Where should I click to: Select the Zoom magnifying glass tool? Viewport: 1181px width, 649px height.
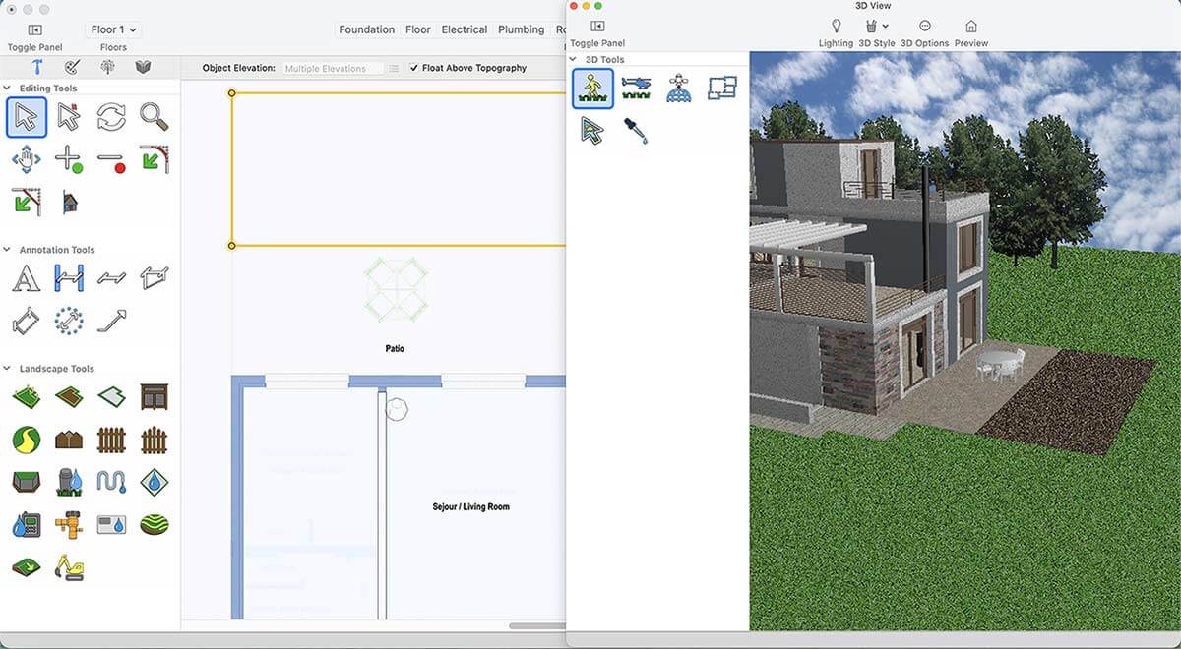(154, 117)
